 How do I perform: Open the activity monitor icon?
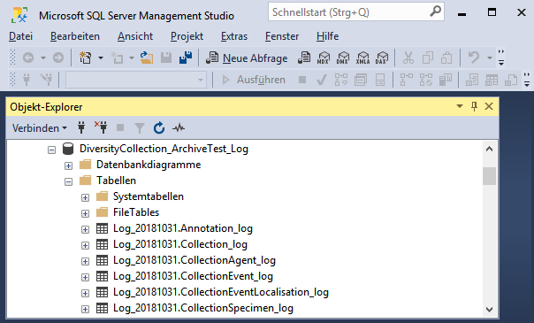coord(179,128)
